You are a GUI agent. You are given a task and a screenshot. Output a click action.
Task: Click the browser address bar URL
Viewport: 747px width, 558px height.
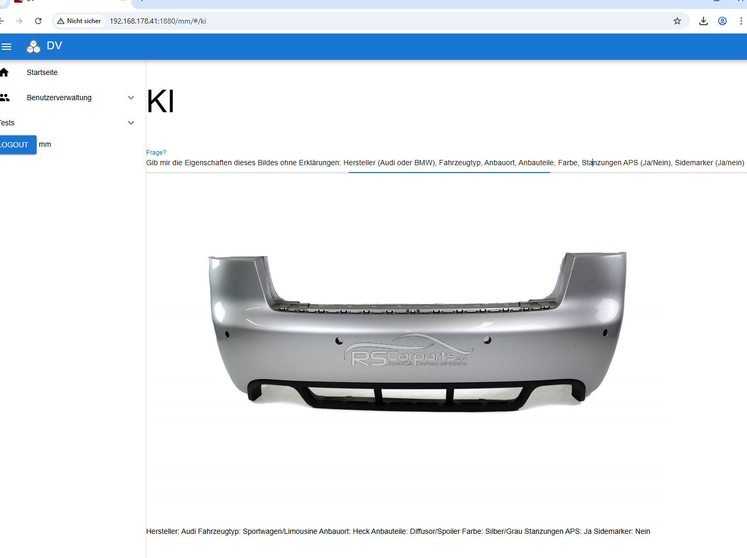click(x=158, y=21)
